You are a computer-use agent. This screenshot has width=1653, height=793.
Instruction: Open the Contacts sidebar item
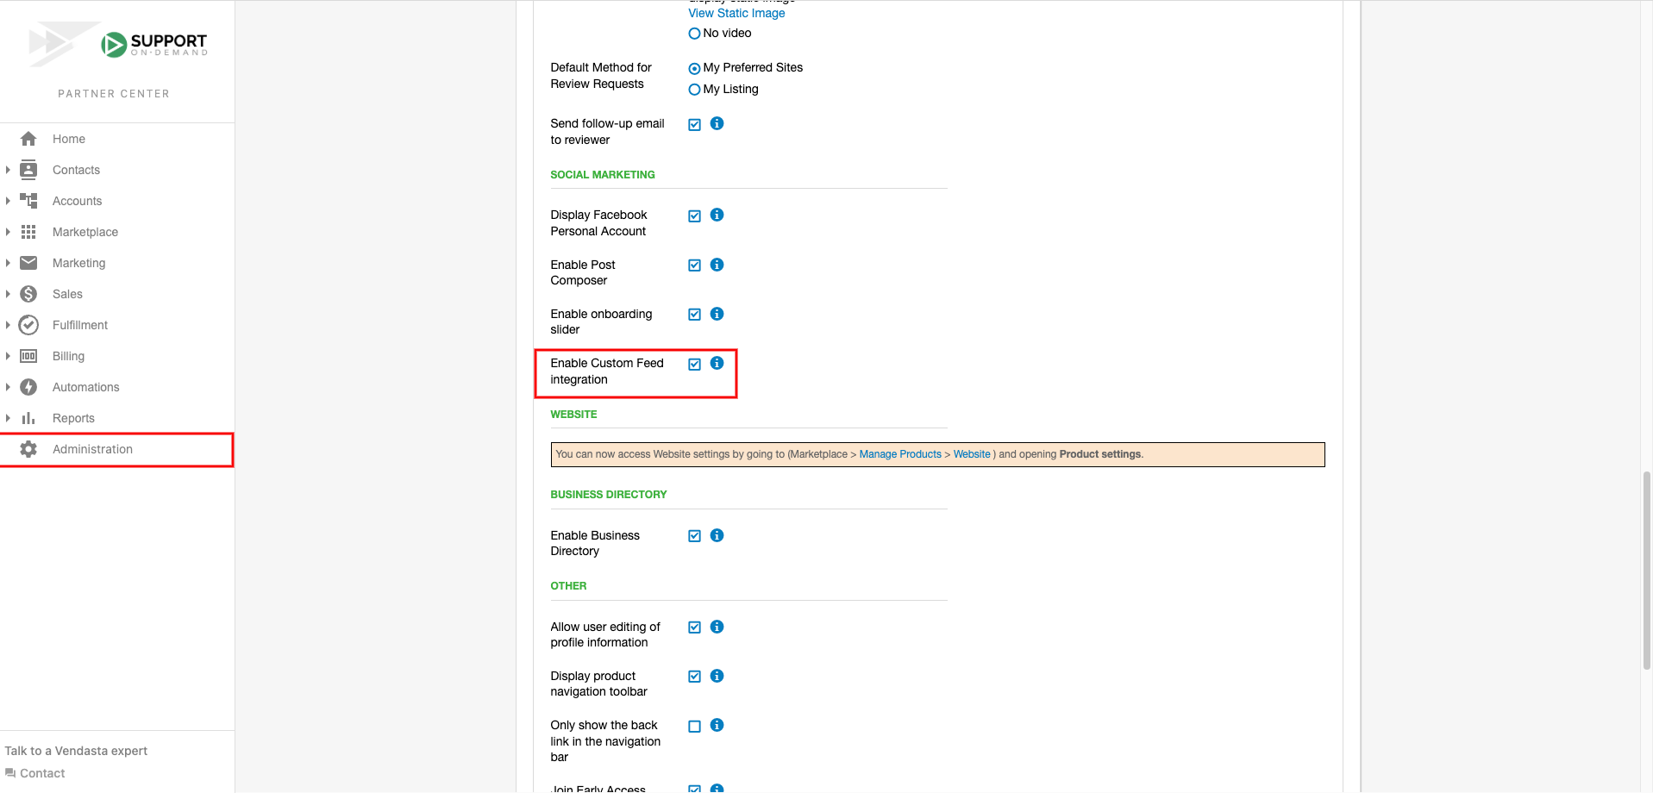pyautogui.click(x=117, y=170)
